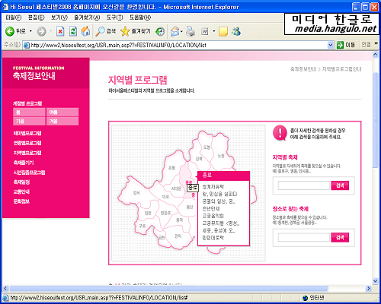Expand the toolbar overflow chevron next to 연결
Image resolution: width=381 pixels, height=304 pixels.
[376, 43]
